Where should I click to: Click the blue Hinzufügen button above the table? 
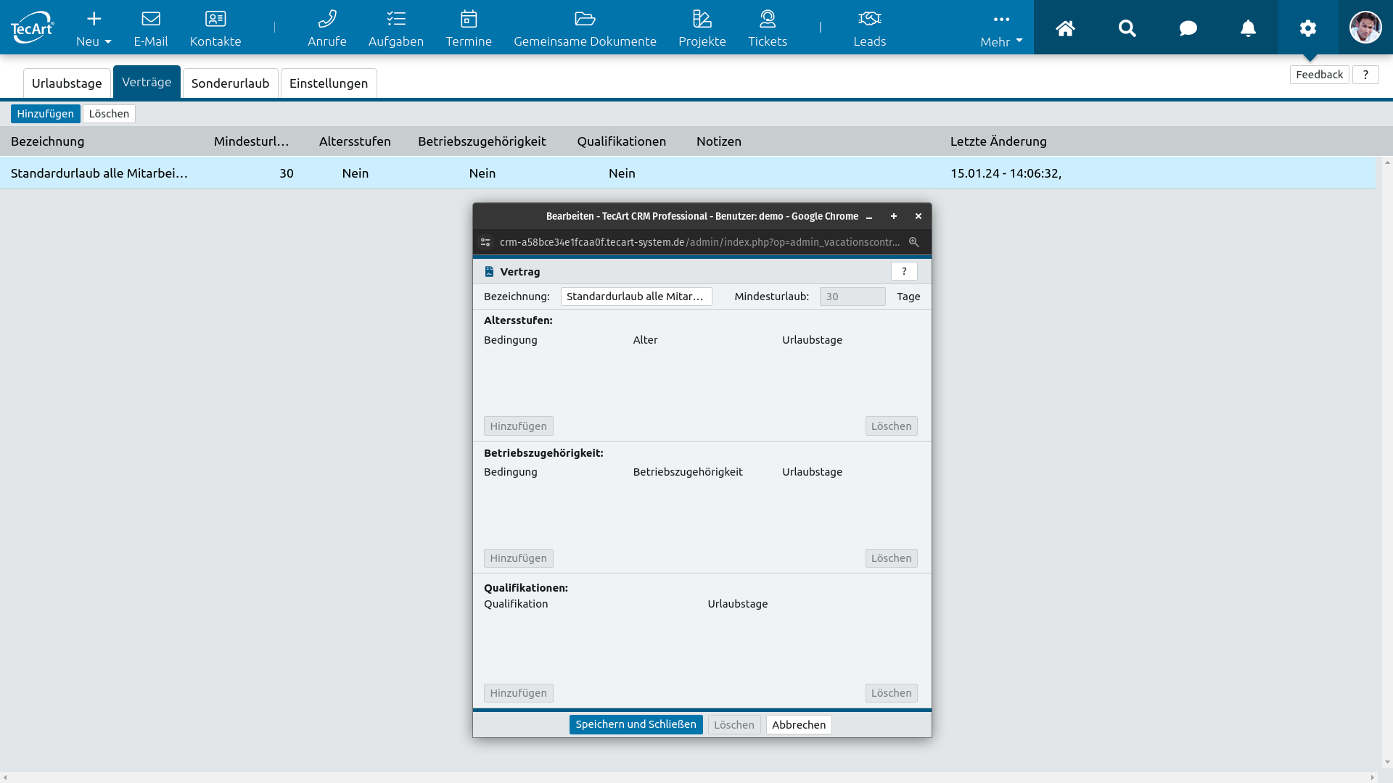pyautogui.click(x=45, y=114)
